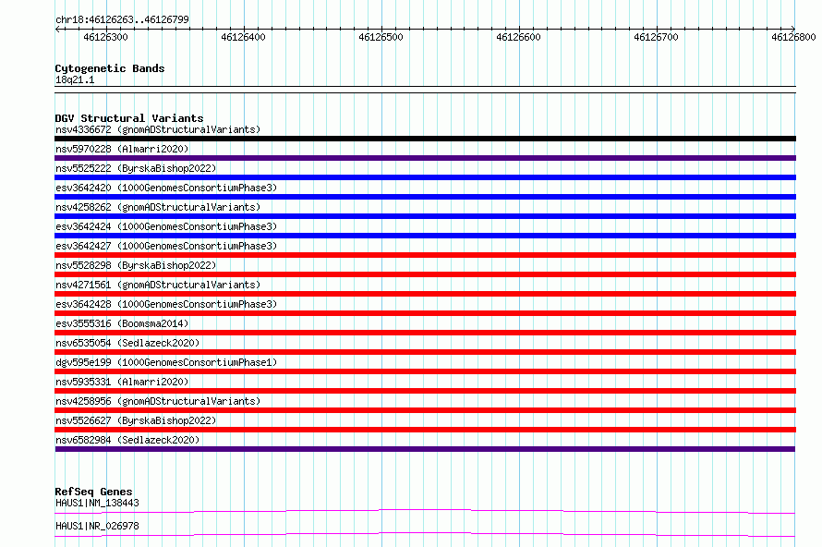Click the red bar of esv3642428
The height and width of the screenshot is (547, 822).
point(425,313)
